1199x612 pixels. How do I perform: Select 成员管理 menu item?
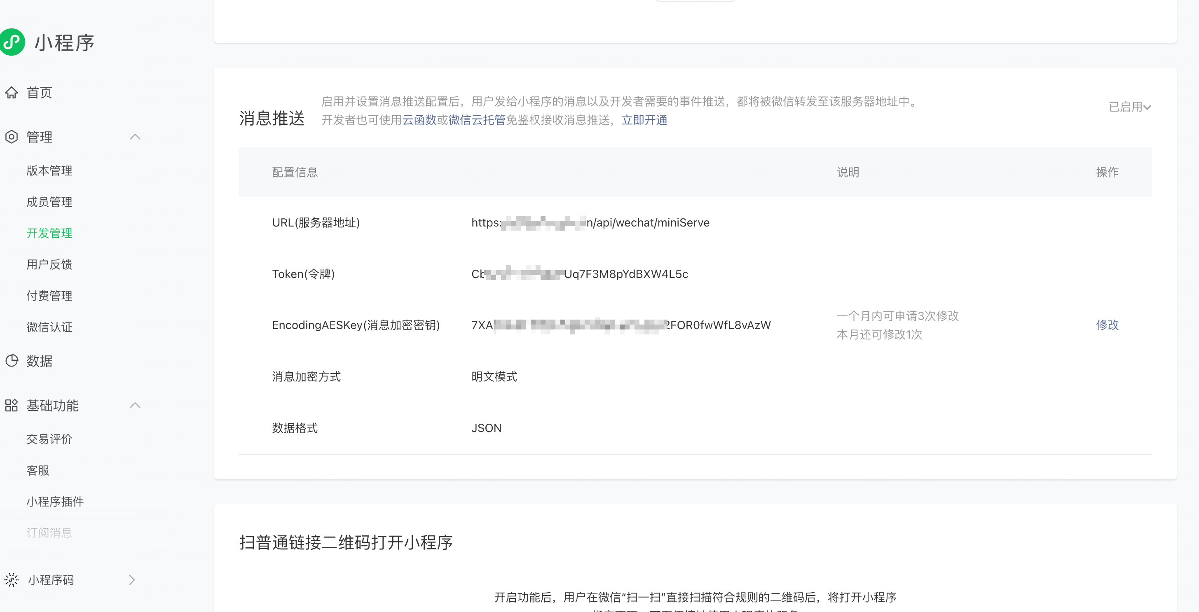[49, 202]
